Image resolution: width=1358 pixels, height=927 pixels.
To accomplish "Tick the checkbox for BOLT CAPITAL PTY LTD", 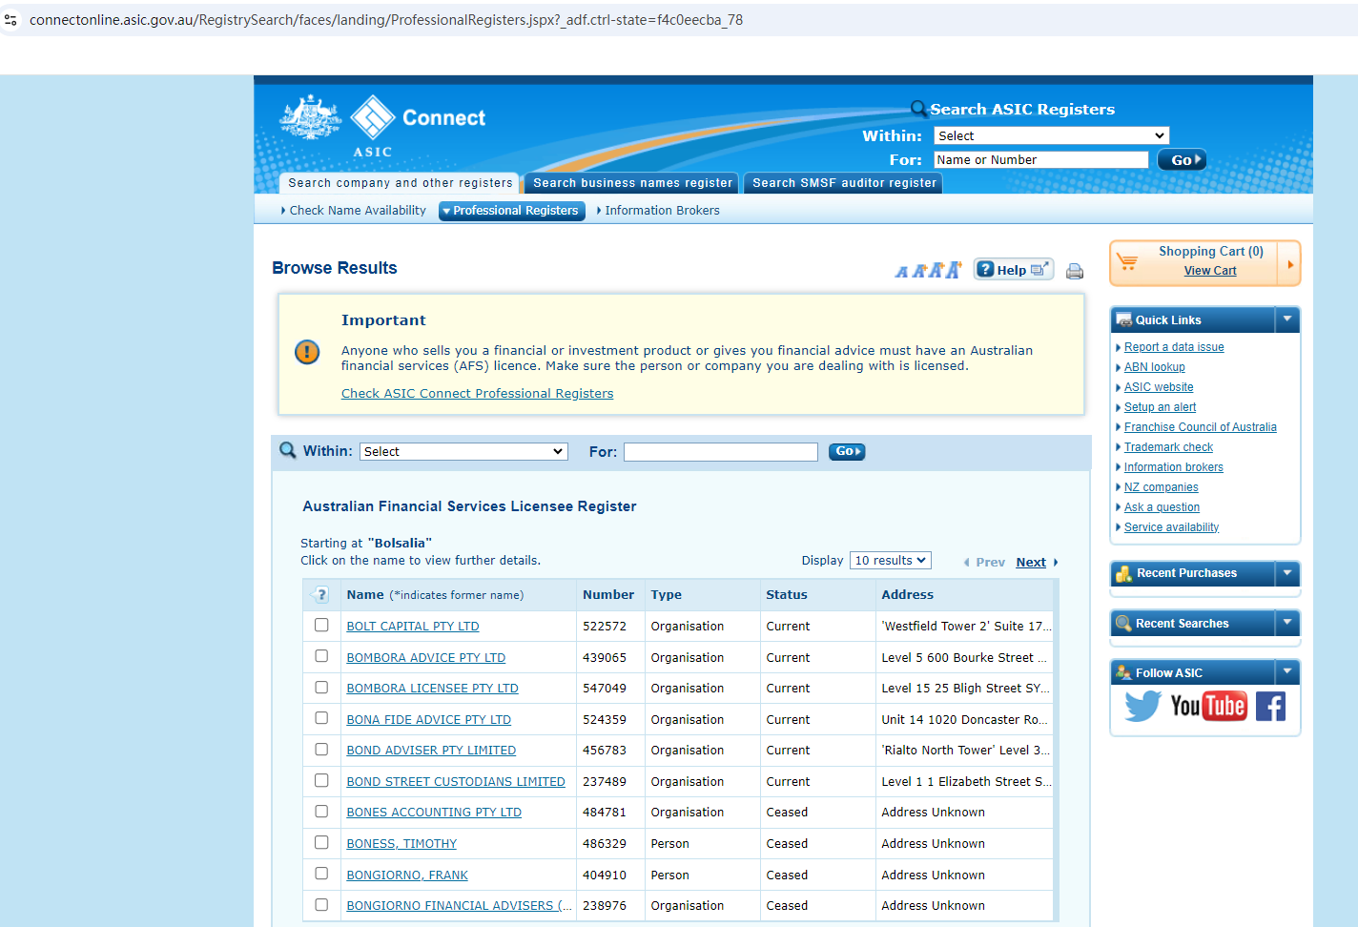I will 321,626.
